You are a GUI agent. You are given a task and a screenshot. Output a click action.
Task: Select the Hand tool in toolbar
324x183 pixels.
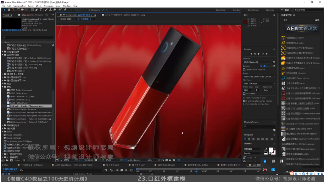(9, 10)
